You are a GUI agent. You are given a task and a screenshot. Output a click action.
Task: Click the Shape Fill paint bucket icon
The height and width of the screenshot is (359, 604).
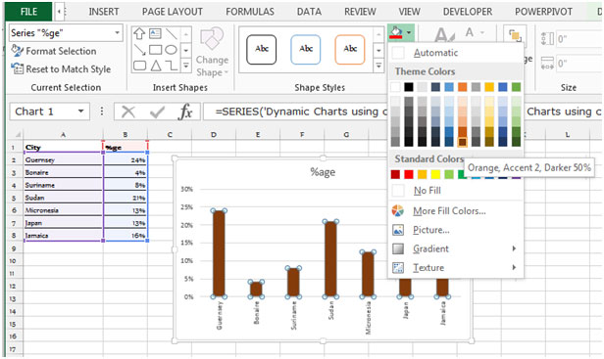click(396, 32)
